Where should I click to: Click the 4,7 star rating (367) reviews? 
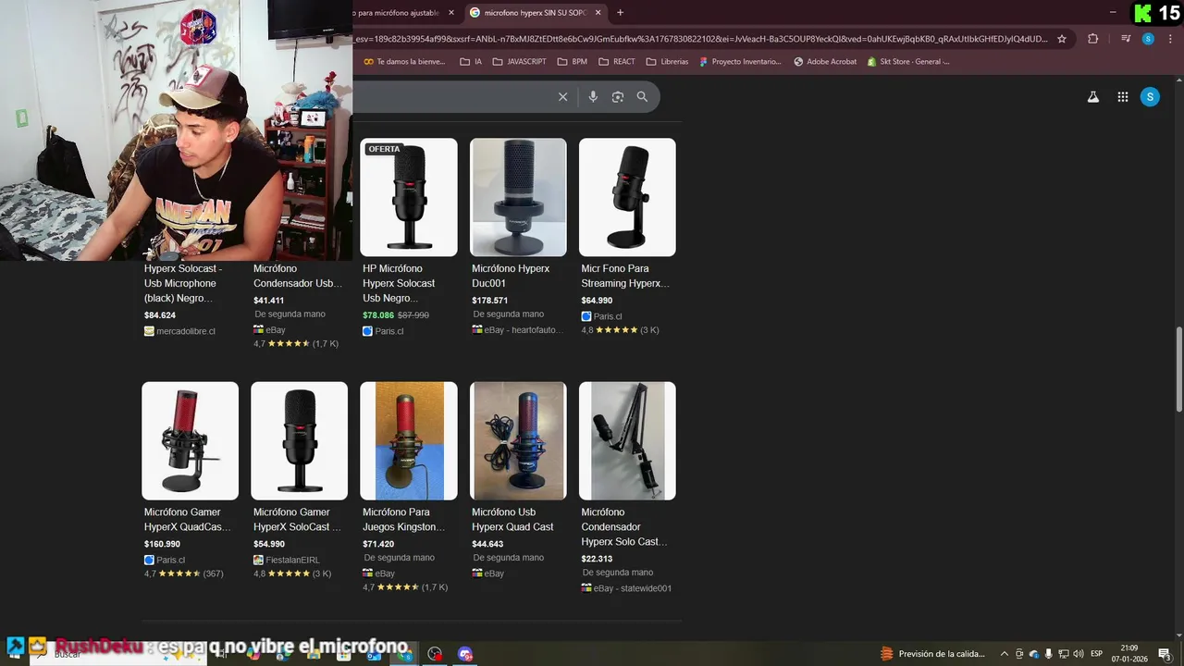coord(183,574)
